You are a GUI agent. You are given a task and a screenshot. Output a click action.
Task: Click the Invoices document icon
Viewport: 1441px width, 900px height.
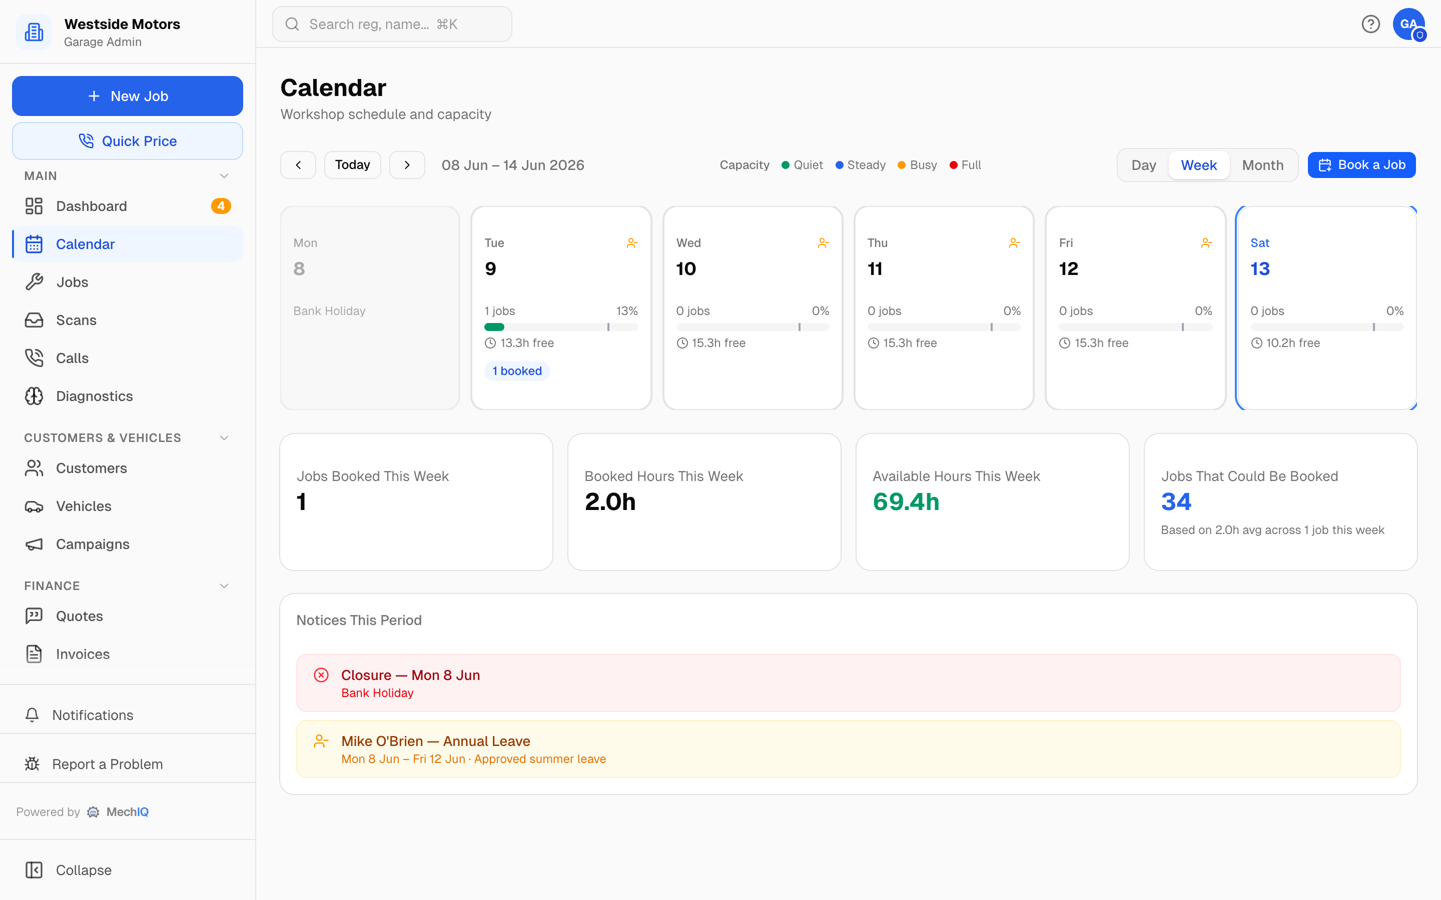click(34, 654)
